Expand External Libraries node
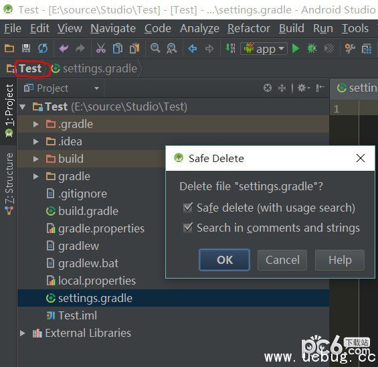378x367 pixels. (23, 334)
